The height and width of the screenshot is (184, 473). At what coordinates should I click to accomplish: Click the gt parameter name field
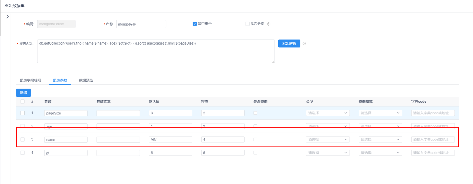66,153
